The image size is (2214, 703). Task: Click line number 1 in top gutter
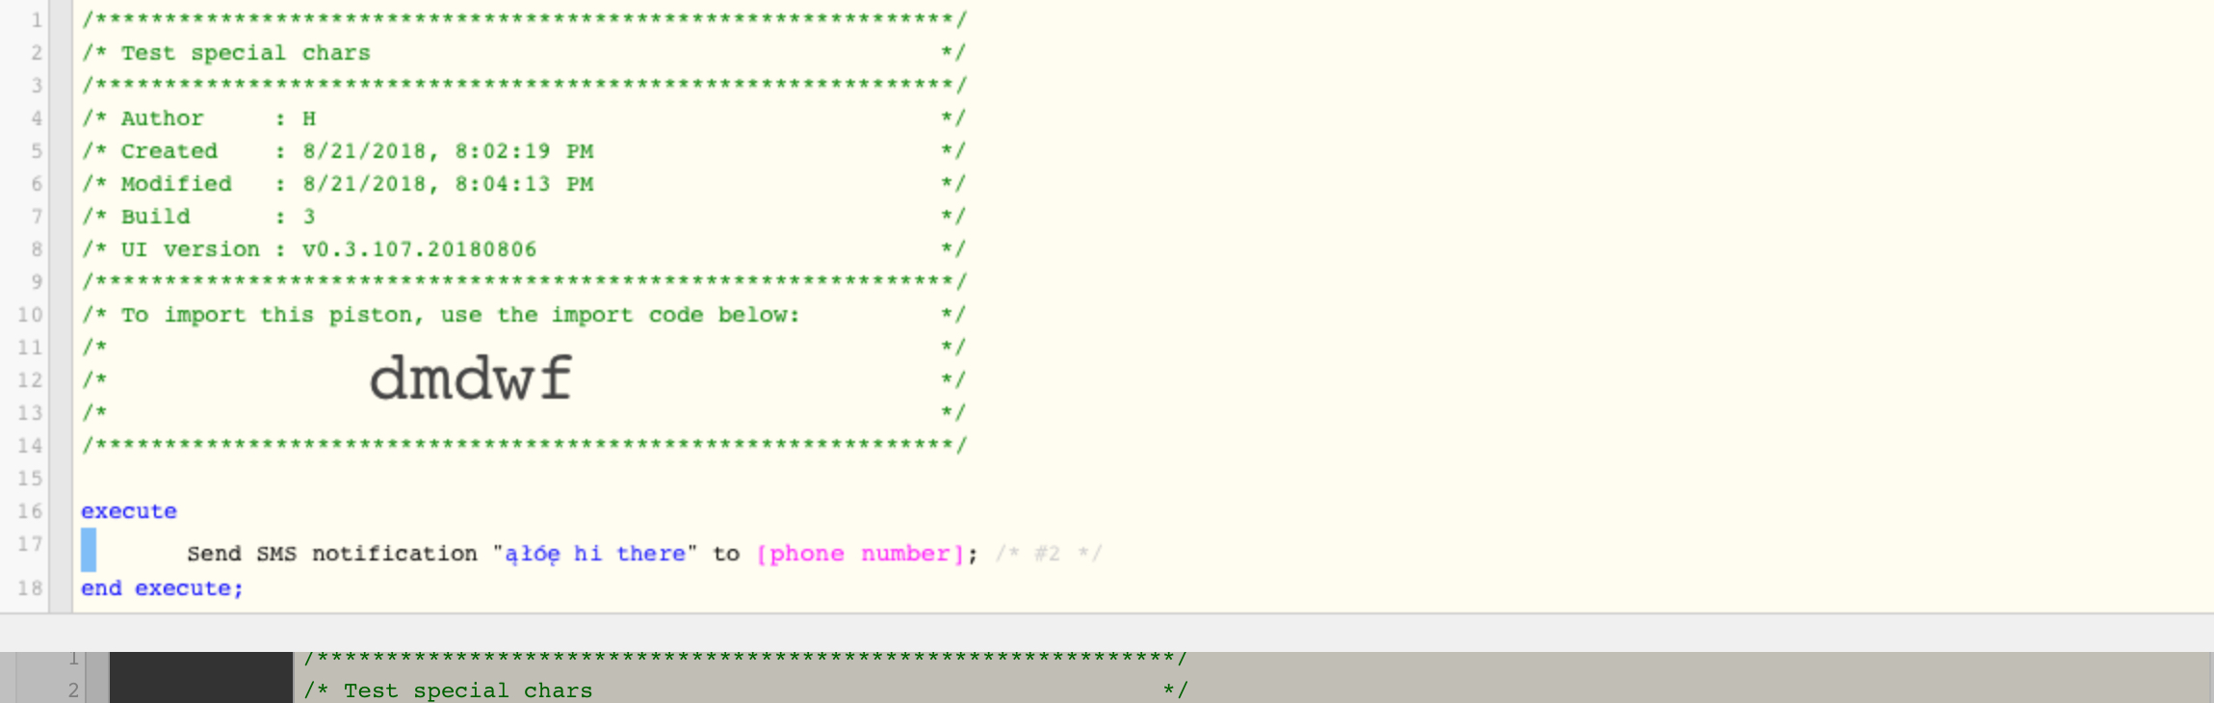point(36,19)
